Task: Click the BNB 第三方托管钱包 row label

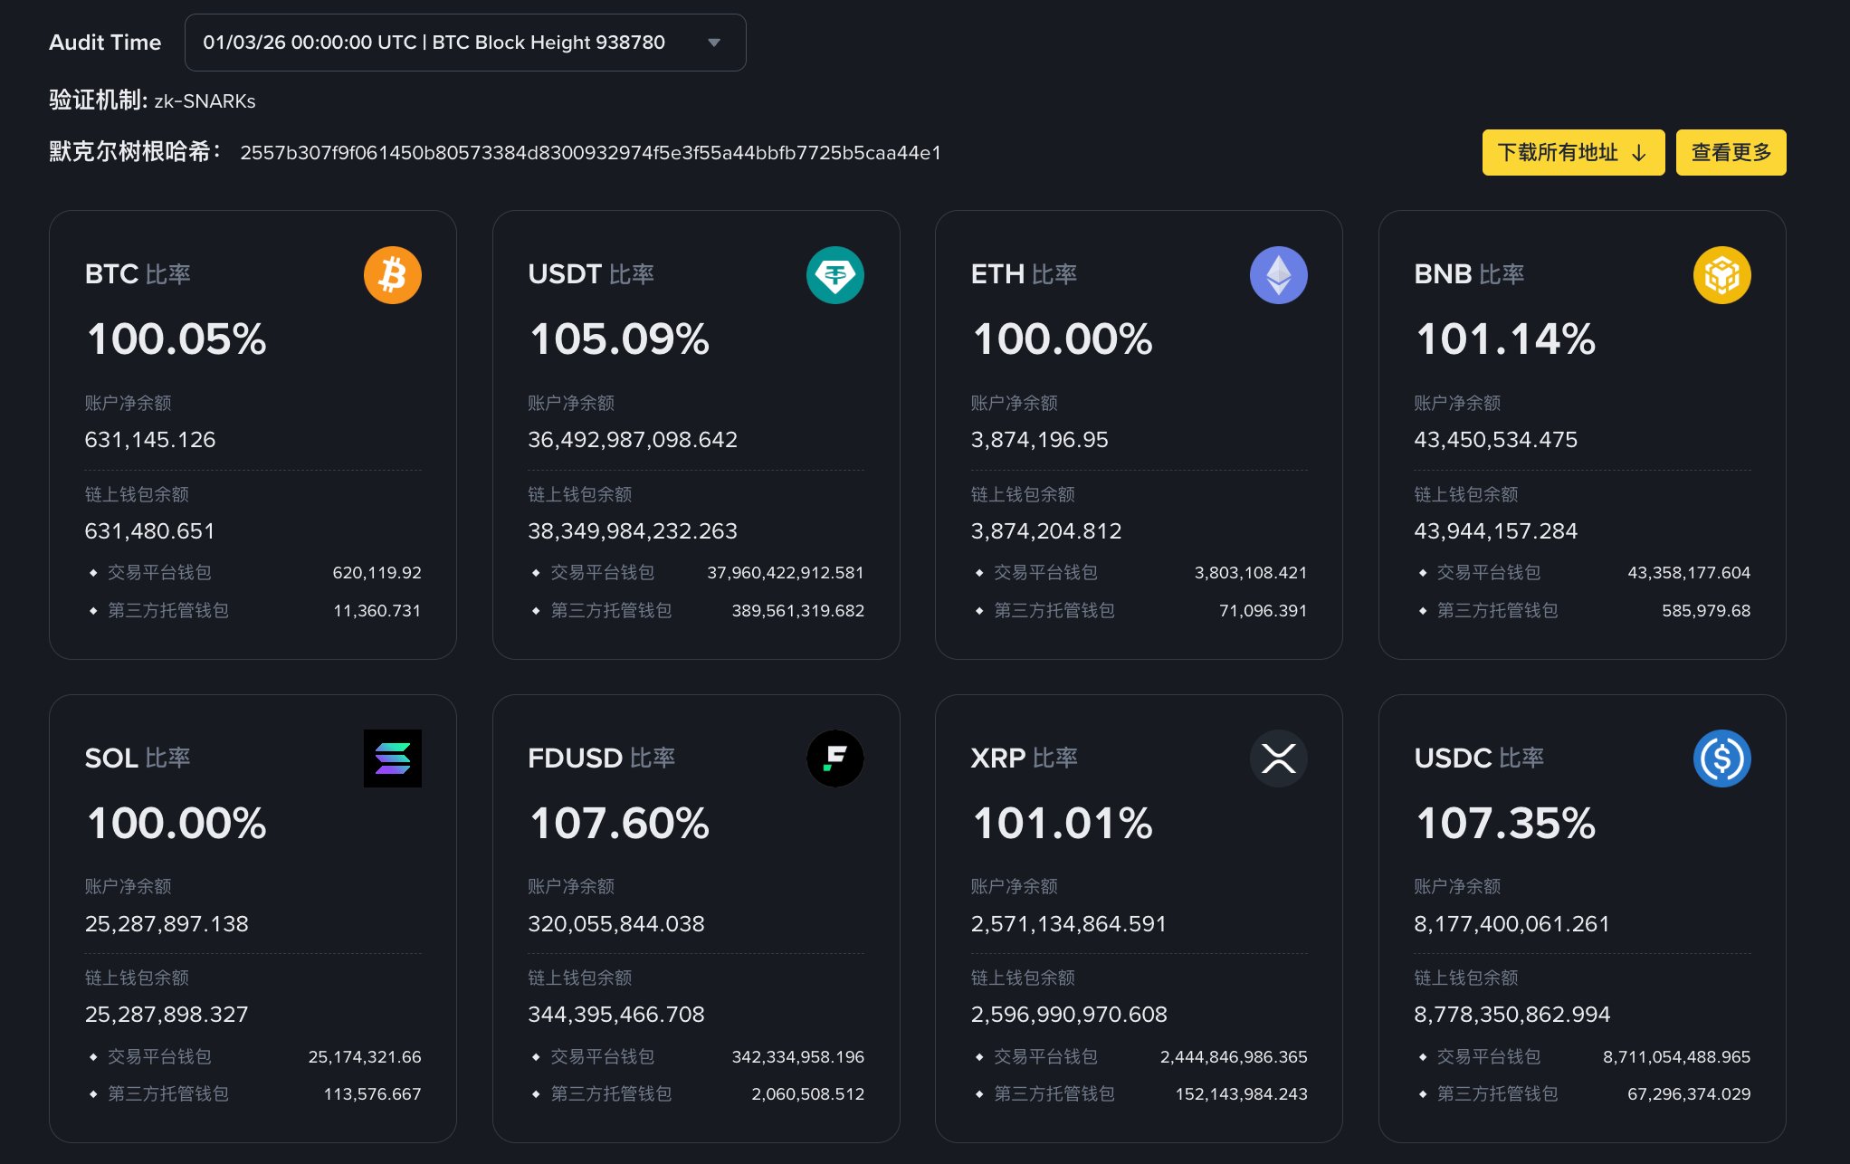Action: pyautogui.click(x=1497, y=611)
